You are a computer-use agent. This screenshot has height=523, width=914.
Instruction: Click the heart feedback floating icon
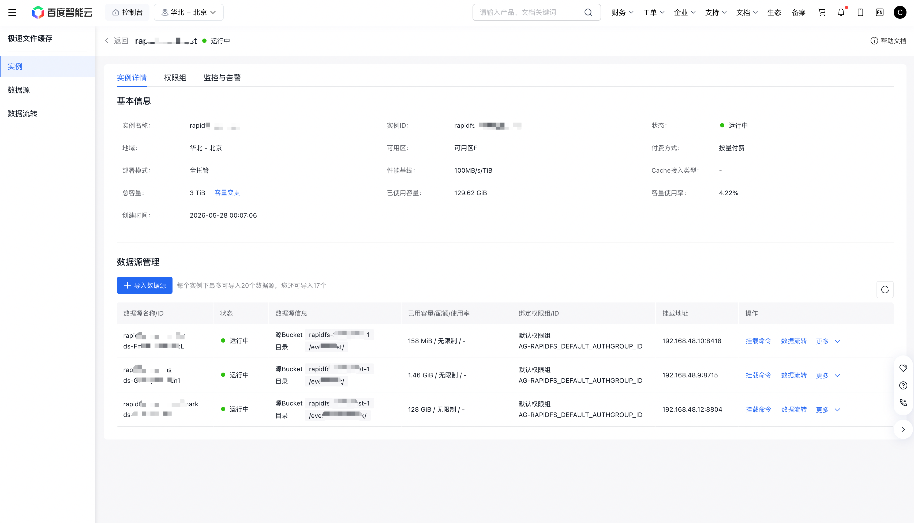tap(903, 368)
